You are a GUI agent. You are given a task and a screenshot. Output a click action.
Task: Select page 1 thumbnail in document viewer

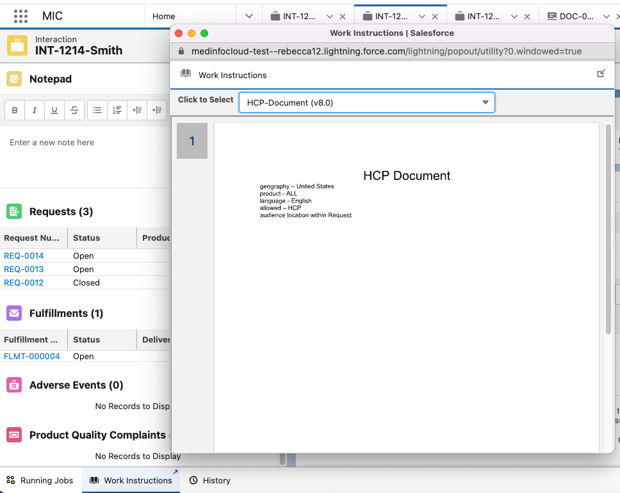[x=192, y=141]
